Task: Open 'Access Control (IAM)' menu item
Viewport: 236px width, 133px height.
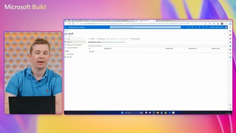Action: (x=72, y=48)
